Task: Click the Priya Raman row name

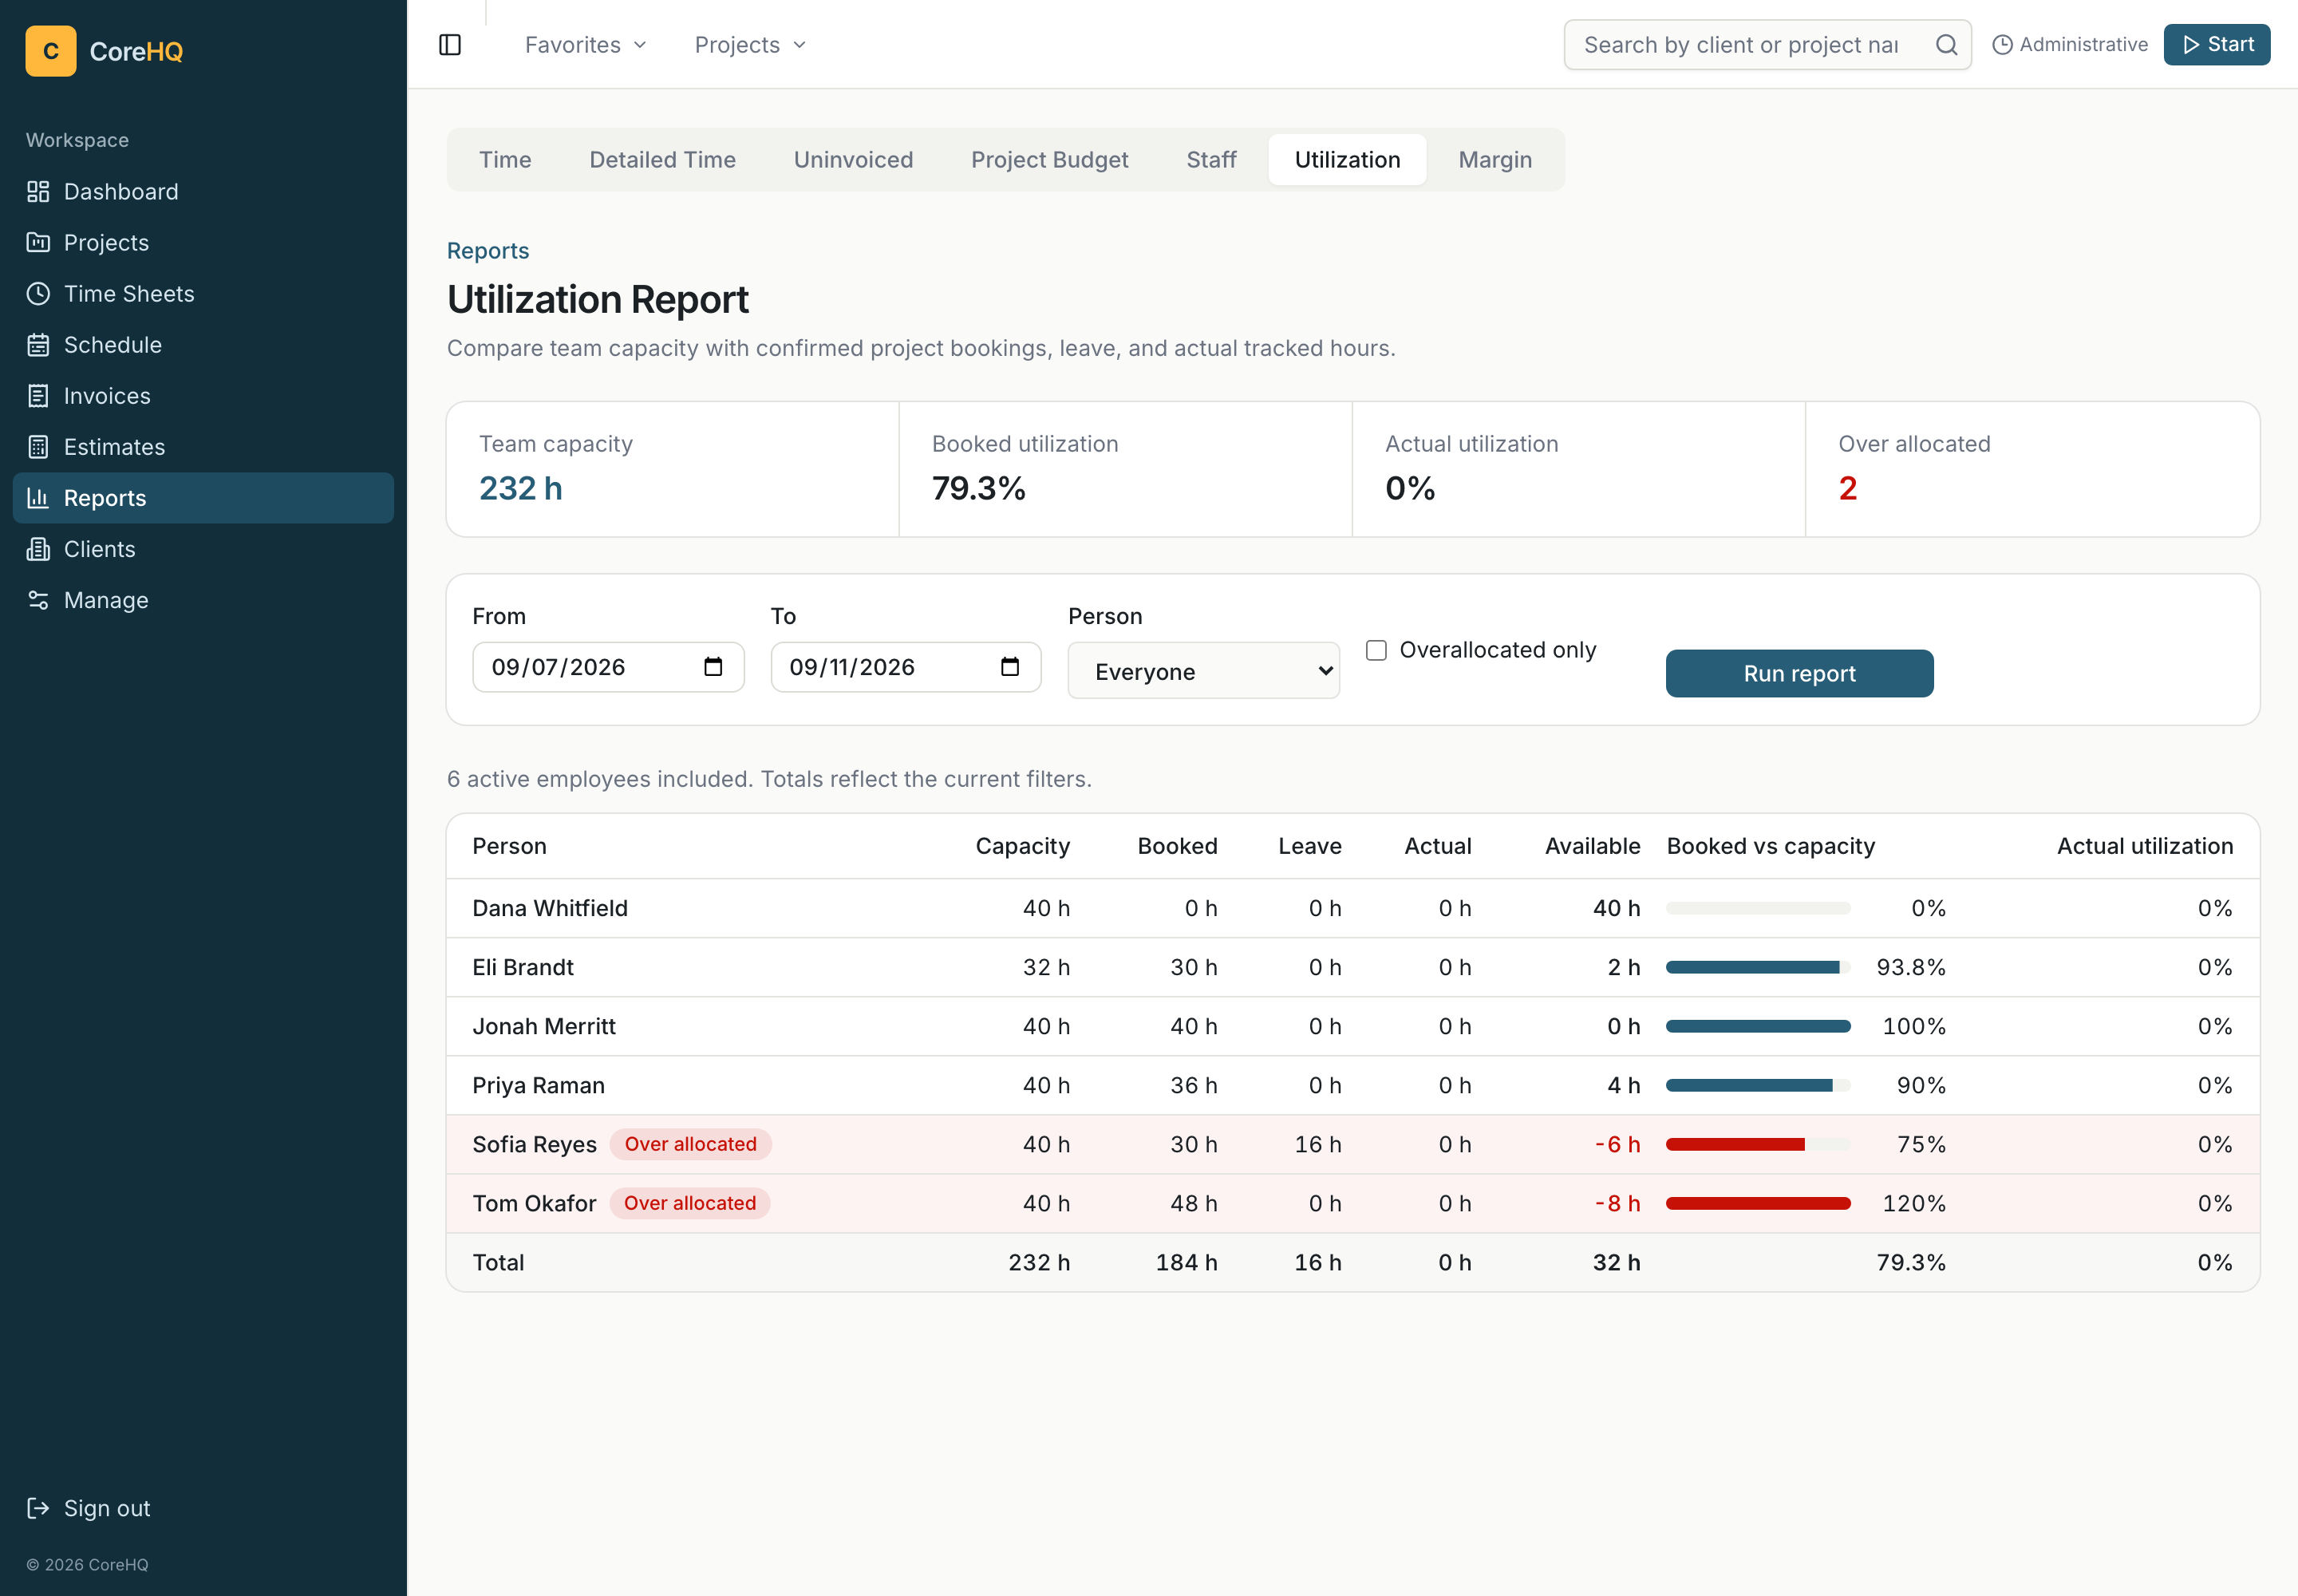Action: 538,1085
